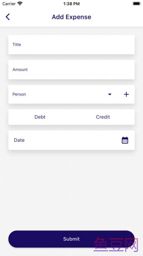Tap the Wi-Fi status bar icon

20,3
